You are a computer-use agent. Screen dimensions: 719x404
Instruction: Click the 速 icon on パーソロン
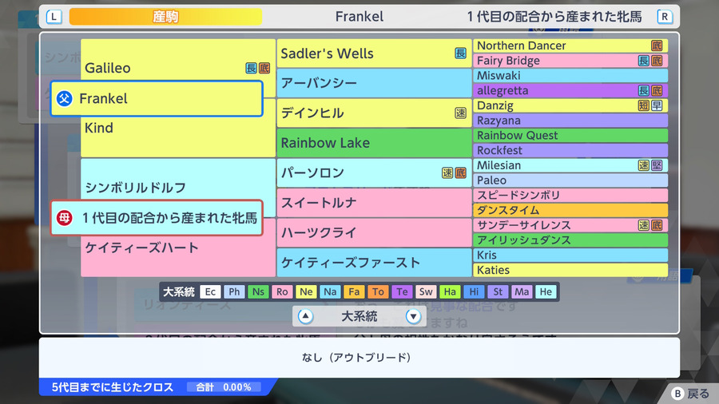click(x=447, y=172)
